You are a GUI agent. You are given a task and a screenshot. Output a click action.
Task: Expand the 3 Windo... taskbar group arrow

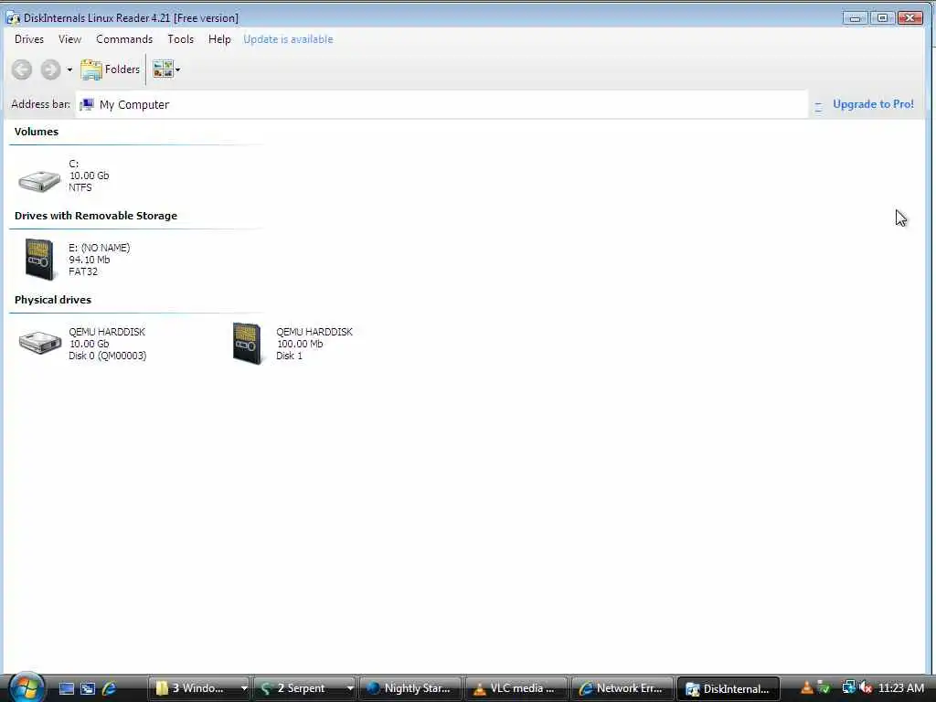click(x=244, y=688)
